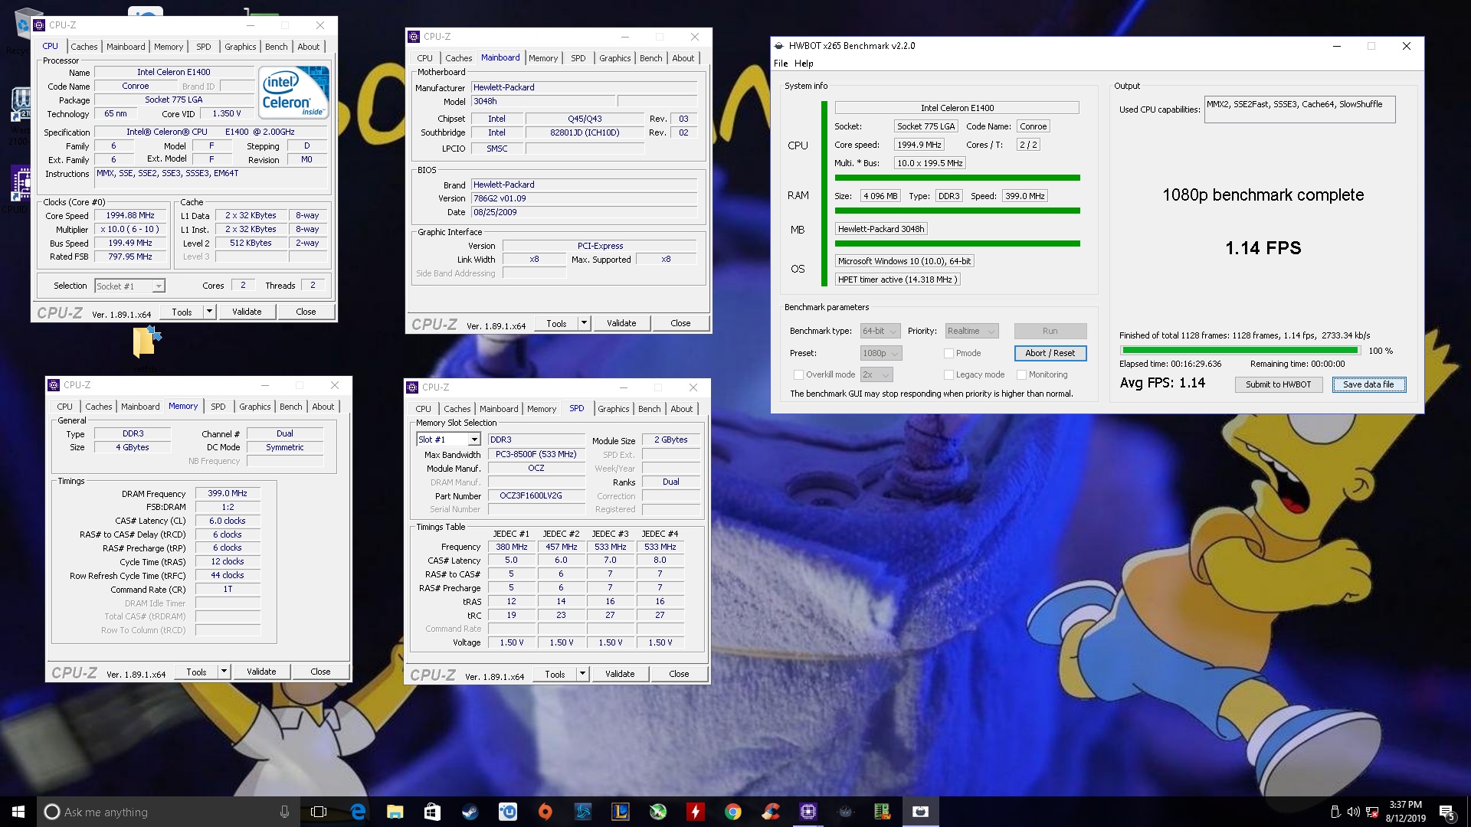
Task: Open the Socket #1 selection dropdown
Action: coord(129,286)
